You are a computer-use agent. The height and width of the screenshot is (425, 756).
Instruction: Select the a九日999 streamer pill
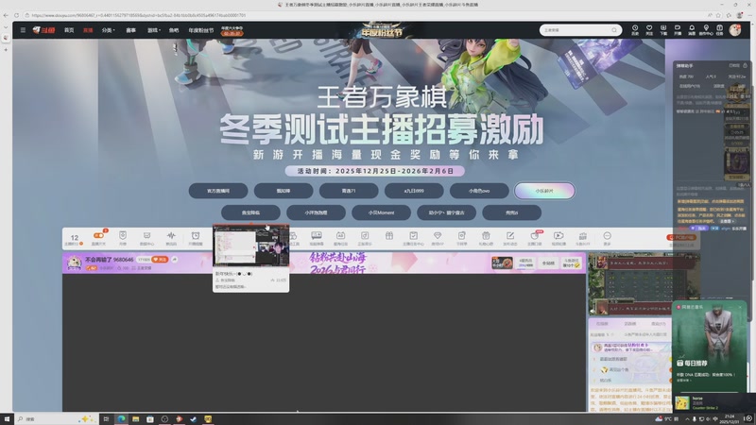pos(414,191)
